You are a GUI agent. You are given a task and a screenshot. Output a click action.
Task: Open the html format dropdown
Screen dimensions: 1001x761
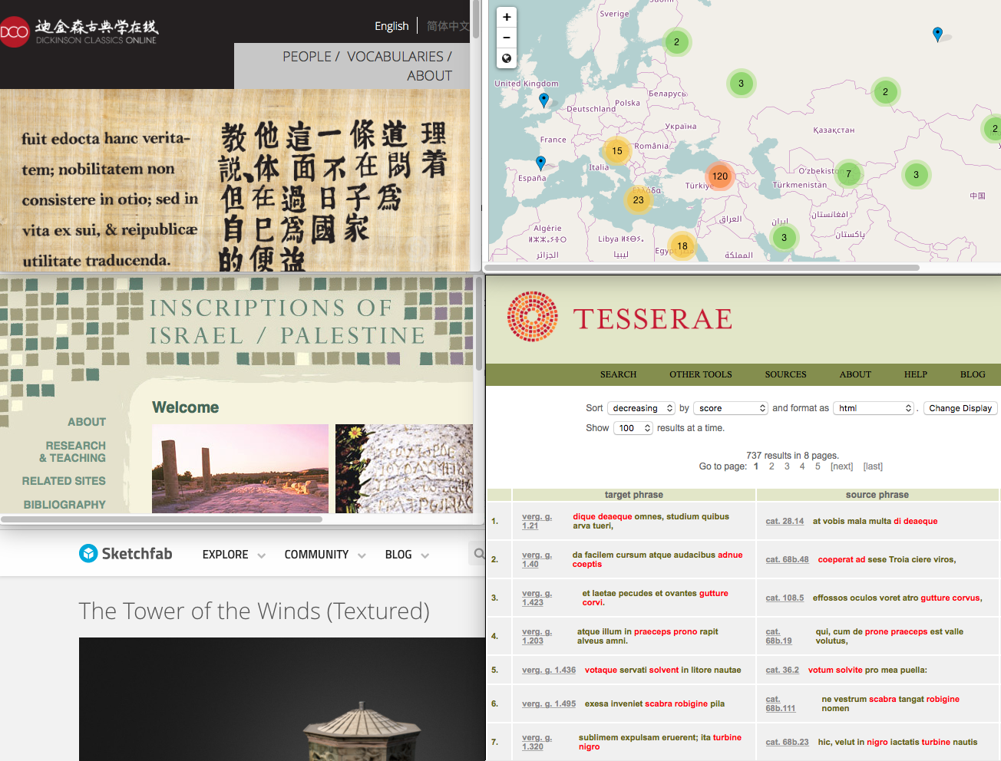(x=874, y=408)
